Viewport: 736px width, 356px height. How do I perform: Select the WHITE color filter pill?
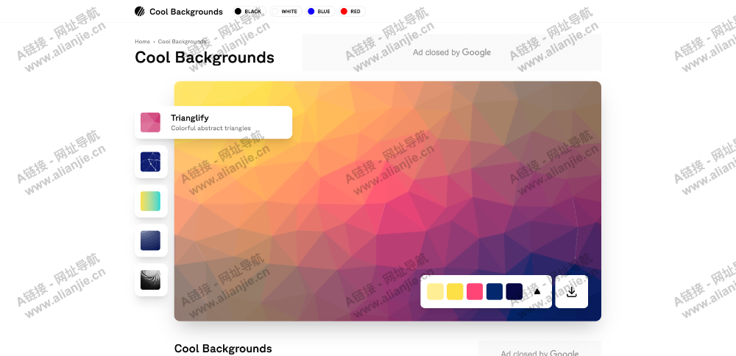tap(286, 11)
